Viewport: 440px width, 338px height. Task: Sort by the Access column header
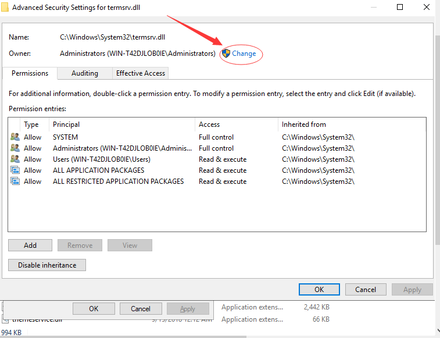click(209, 124)
